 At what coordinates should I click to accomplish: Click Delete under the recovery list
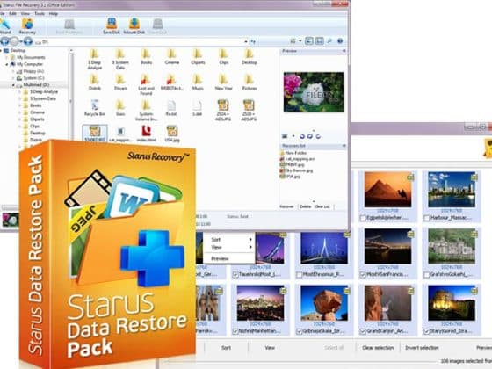[305, 206]
